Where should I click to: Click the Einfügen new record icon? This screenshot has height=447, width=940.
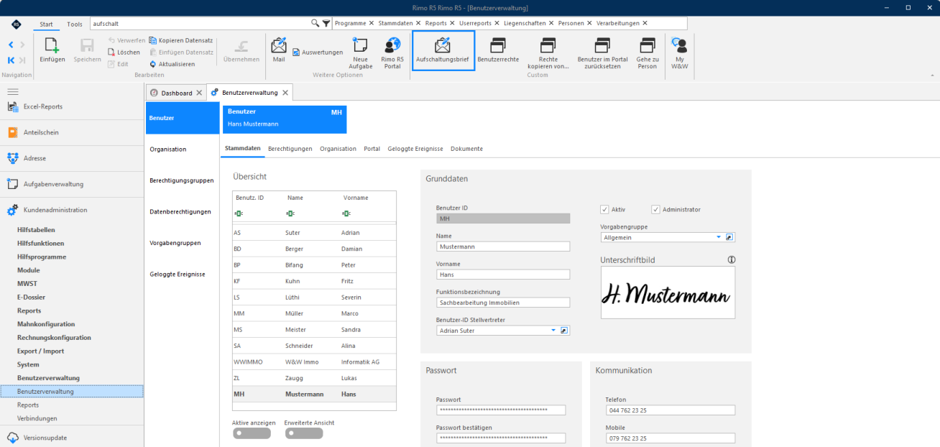[x=52, y=45]
